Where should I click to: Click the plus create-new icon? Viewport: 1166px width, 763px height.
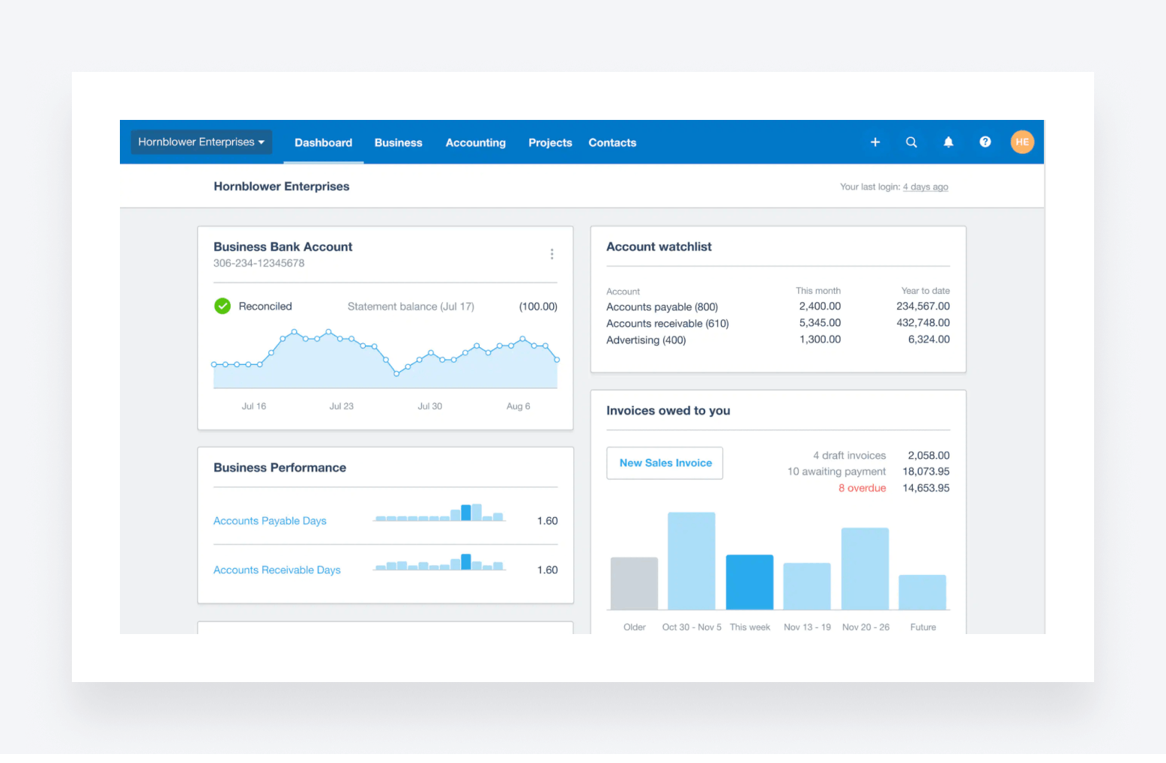coord(874,142)
